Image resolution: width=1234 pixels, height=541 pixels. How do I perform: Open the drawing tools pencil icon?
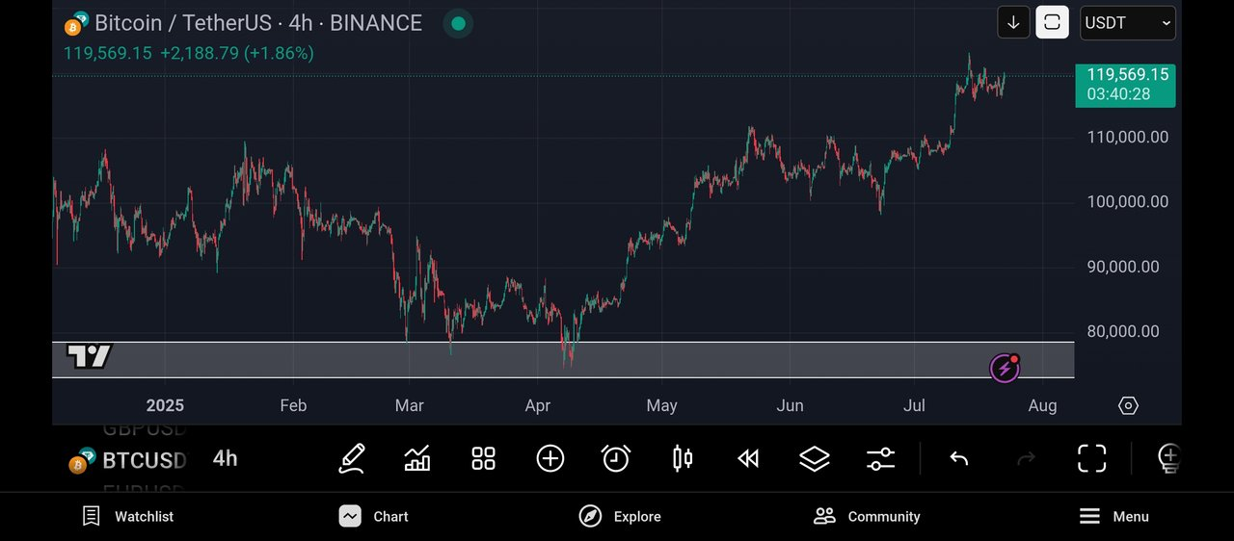tap(352, 458)
